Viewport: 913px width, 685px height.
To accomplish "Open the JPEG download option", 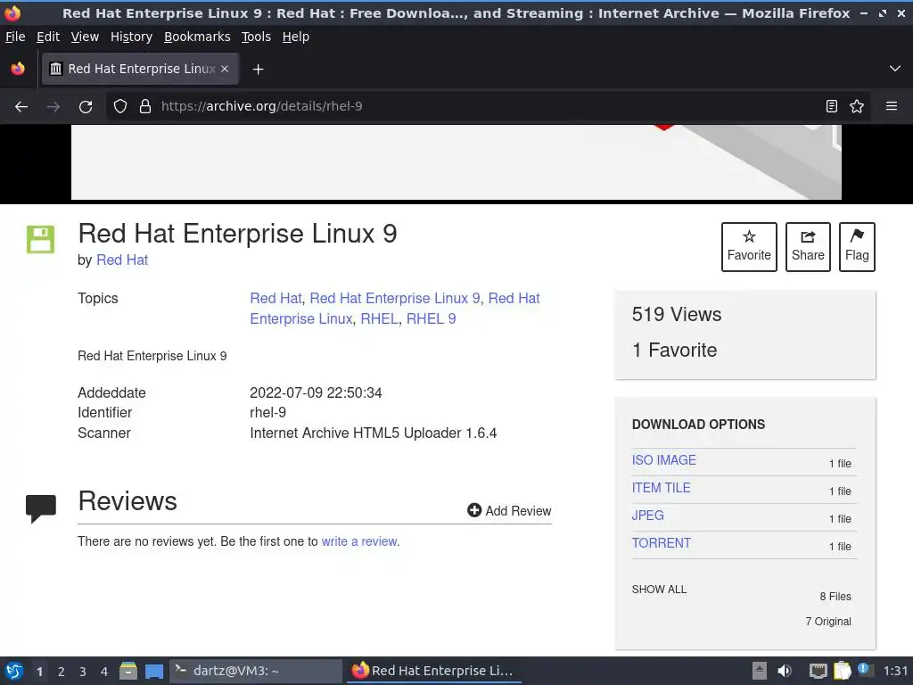I will pyautogui.click(x=647, y=516).
